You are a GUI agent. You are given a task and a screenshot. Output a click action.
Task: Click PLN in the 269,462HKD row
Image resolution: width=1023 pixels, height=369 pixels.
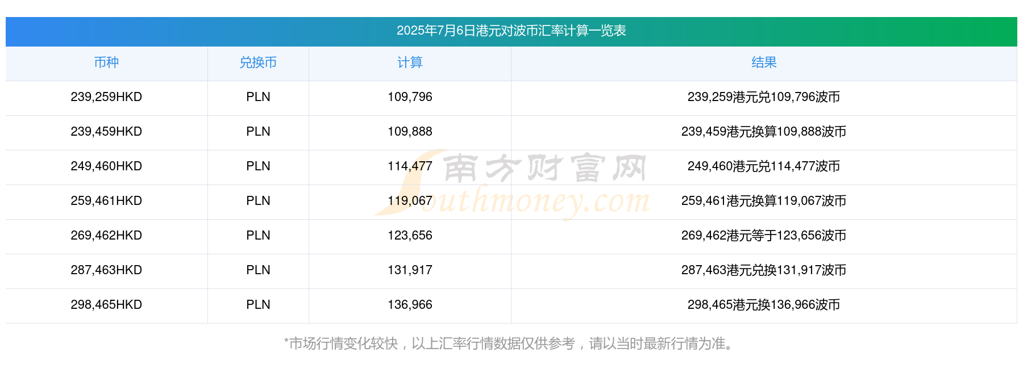(x=258, y=236)
